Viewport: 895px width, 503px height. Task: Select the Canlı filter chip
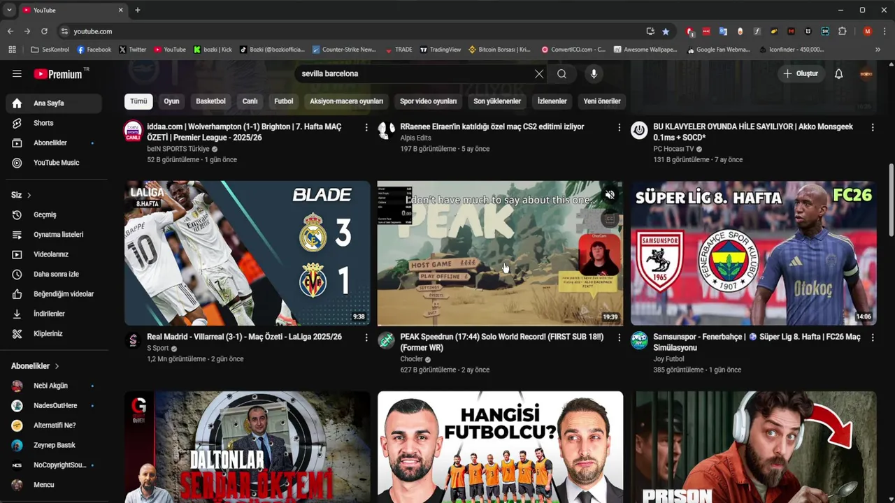click(x=250, y=101)
